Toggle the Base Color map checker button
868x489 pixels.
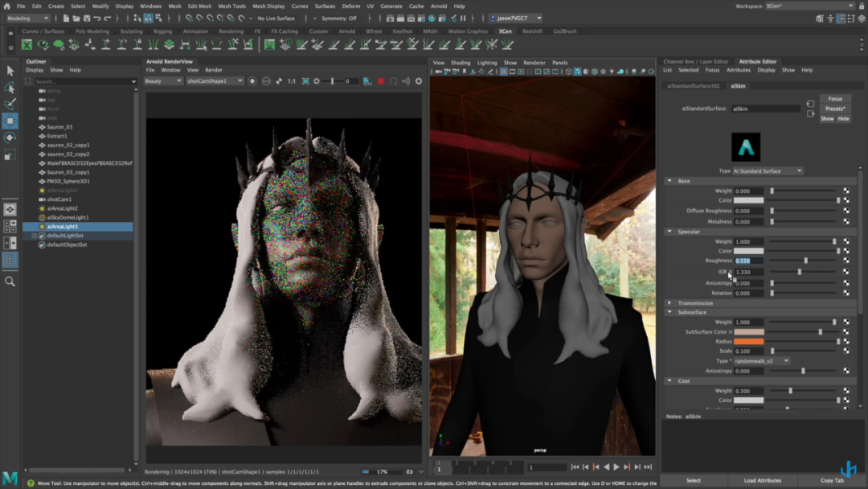pos(846,200)
